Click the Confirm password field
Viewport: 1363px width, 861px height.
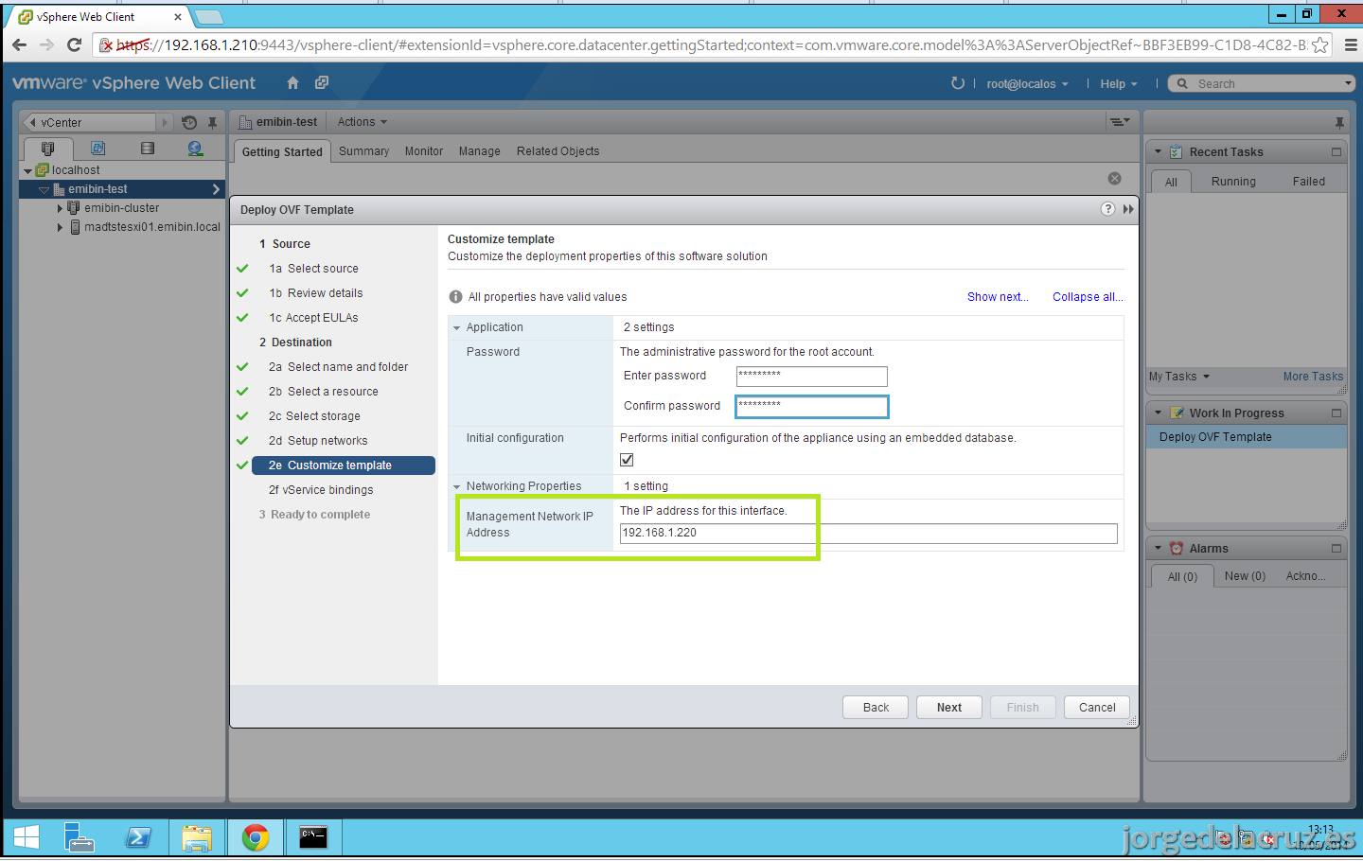(812, 407)
